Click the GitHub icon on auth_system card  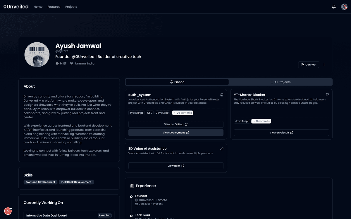(222, 95)
